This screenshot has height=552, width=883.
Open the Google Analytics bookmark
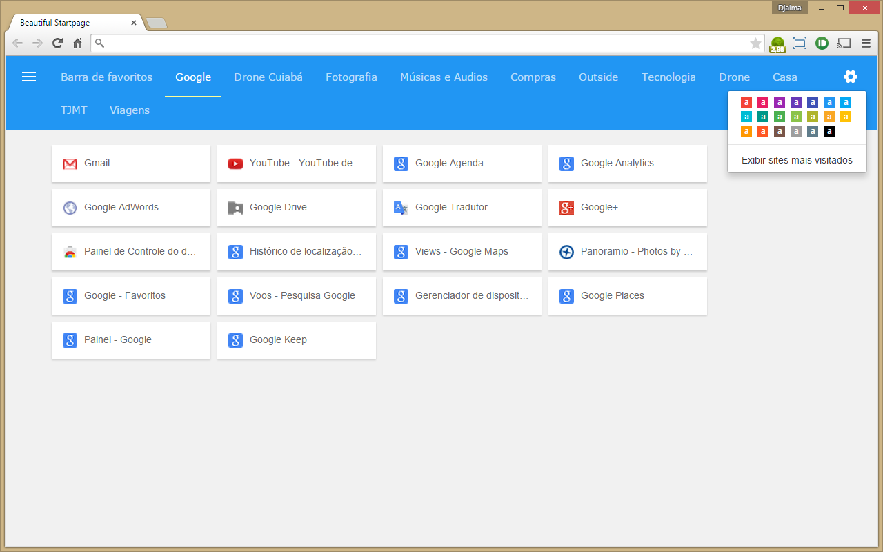click(628, 164)
